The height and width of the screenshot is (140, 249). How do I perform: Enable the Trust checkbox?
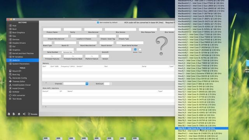click(140, 49)
